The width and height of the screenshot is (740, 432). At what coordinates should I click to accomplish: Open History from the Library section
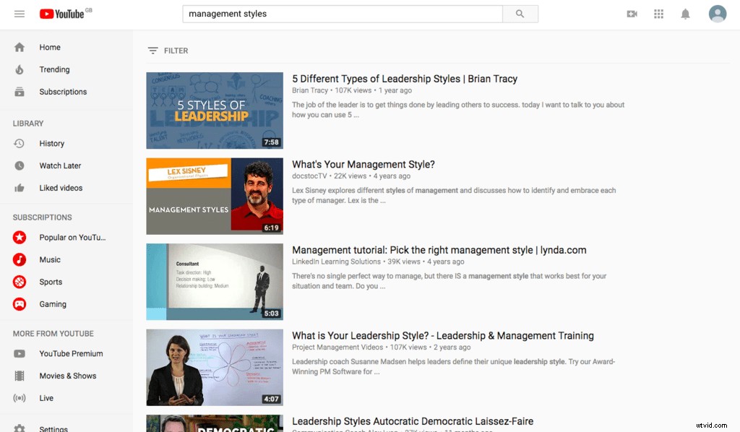[x=51, y=143]
